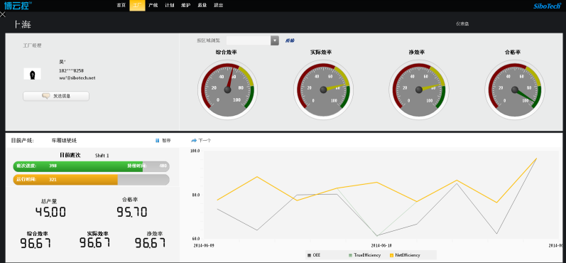
Task: Toggle the OEE legend series
Action: [x=314, y=255]
